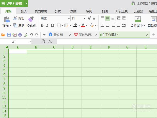The image size is (157, 118).
Task: Open the Name Box dropdown
Action: coord(30,42)
